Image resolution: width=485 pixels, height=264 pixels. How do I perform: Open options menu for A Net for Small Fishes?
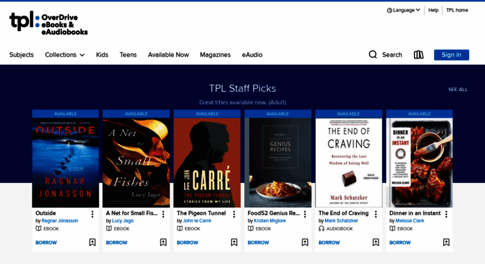coord(163,214)
